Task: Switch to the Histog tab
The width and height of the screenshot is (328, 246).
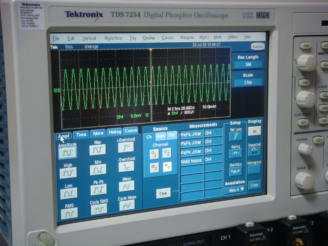Action: (115, 132)
